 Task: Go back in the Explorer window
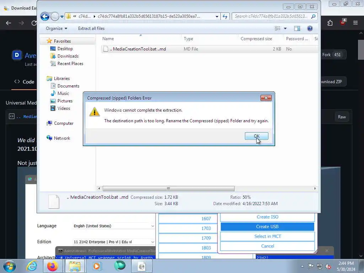[x=45, y=16]
